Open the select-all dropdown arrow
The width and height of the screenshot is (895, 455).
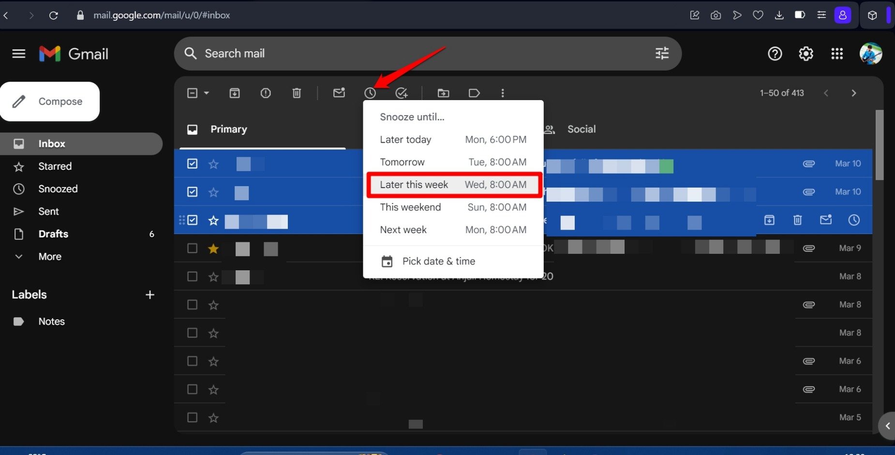pyautogui.click(x=207, y=93)
